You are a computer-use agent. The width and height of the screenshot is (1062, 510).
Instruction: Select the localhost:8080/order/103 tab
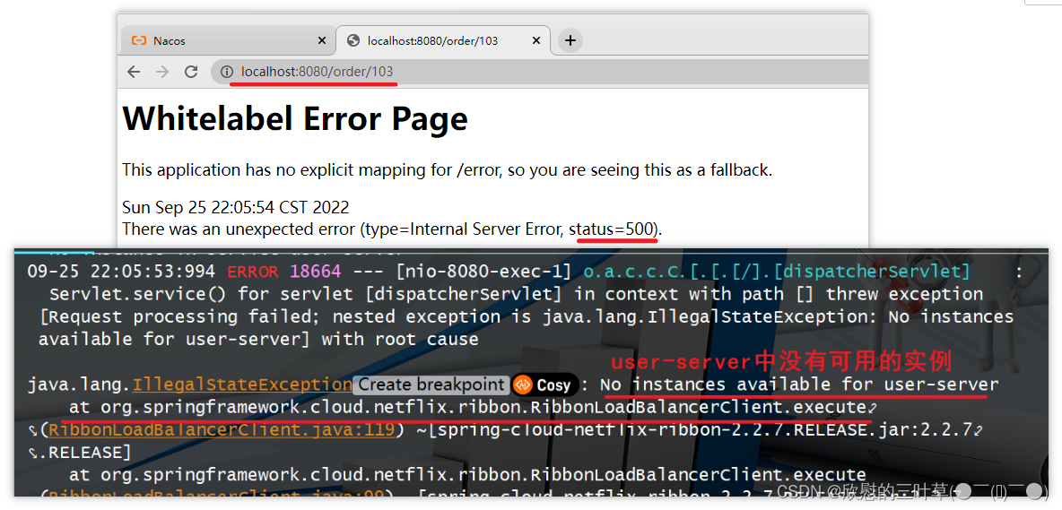coord(443,40)
